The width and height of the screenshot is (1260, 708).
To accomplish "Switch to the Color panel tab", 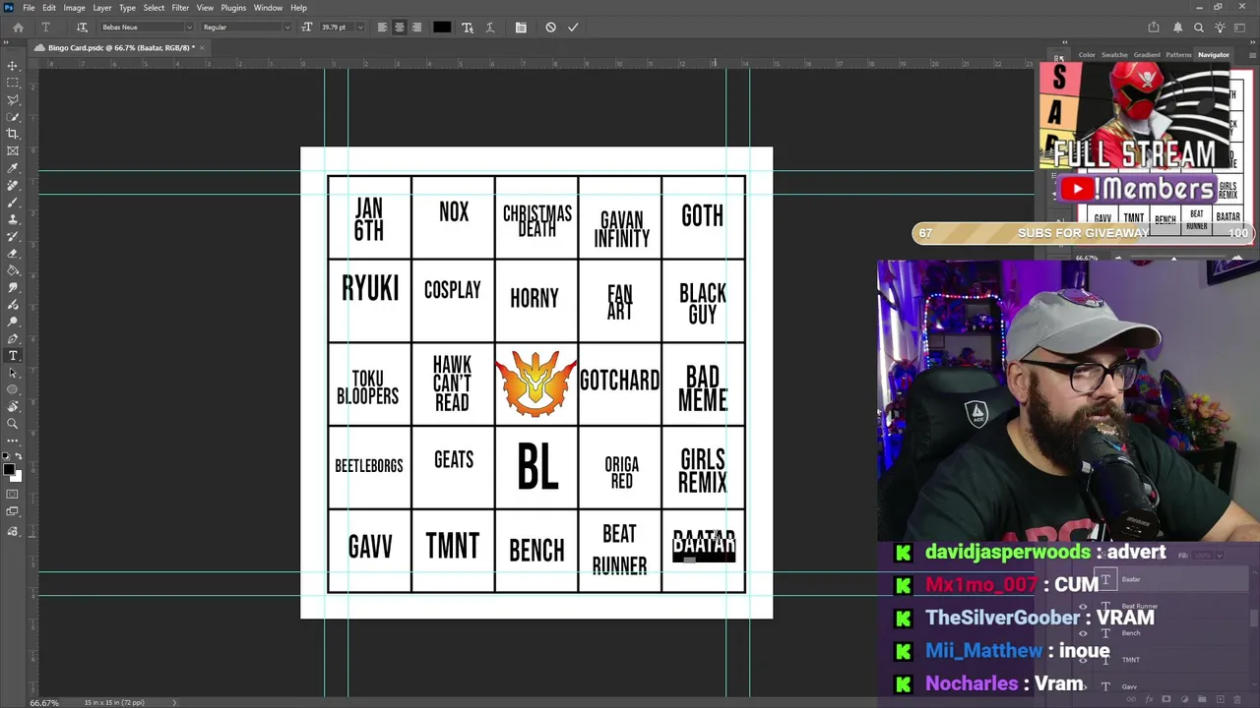I will pos(1087,55).
